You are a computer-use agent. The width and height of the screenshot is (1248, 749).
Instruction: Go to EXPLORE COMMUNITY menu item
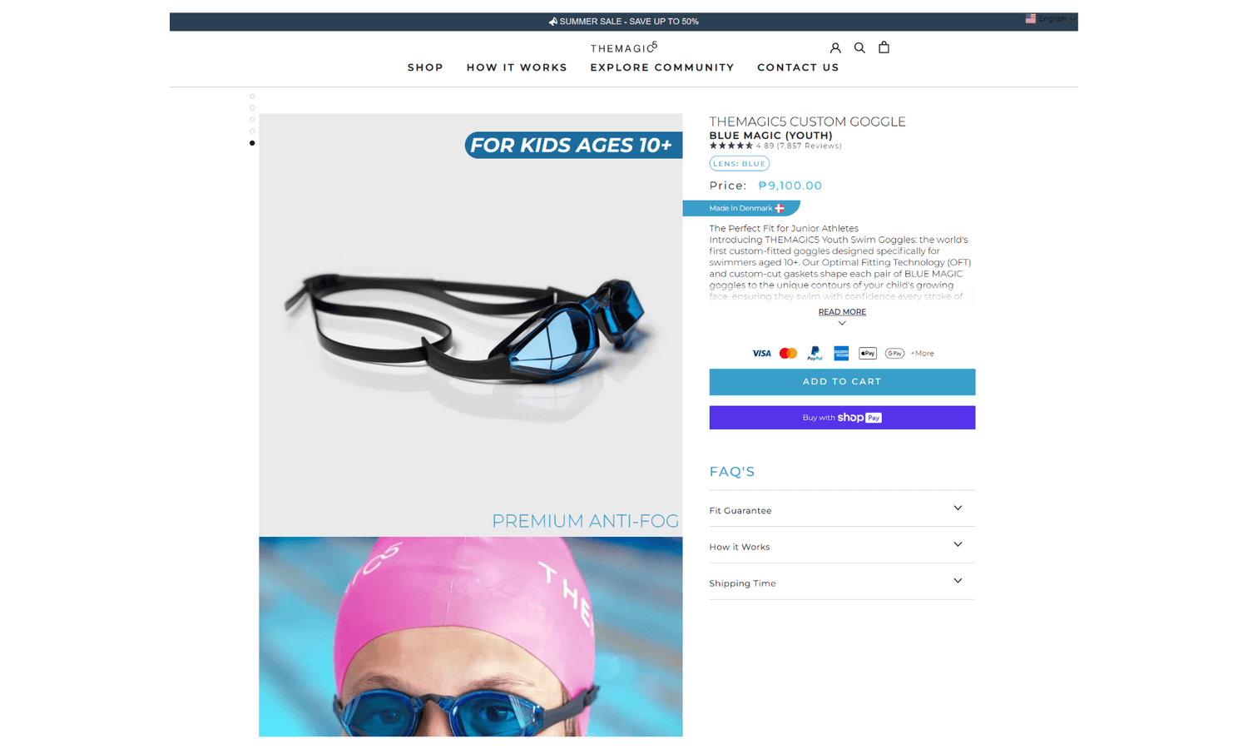[662, 67]
